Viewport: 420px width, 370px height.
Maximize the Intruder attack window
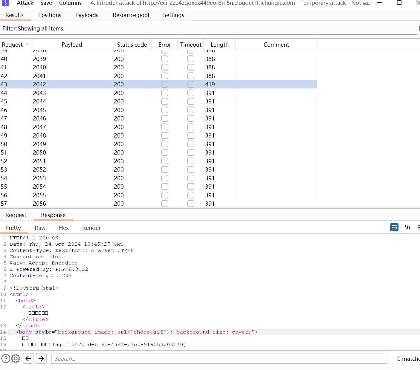(399, 3)
